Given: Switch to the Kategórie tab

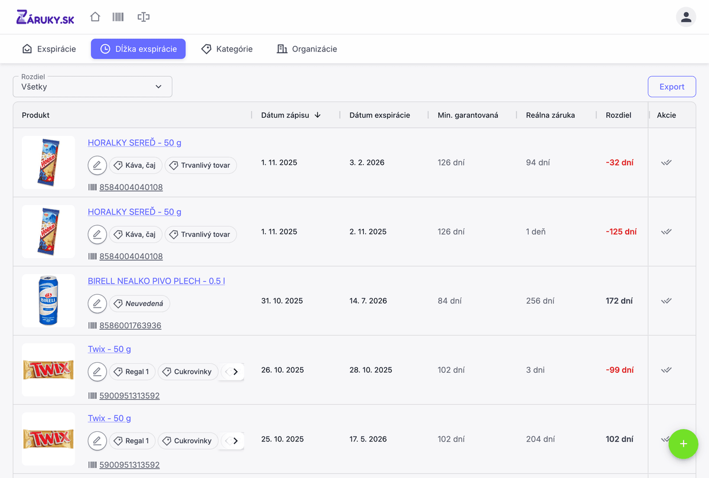Looking at the screenshot, I should coord(227,49).
